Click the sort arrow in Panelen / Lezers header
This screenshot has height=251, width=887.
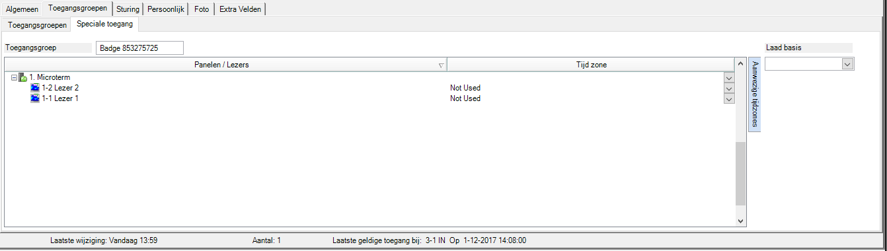pos(441,65)
